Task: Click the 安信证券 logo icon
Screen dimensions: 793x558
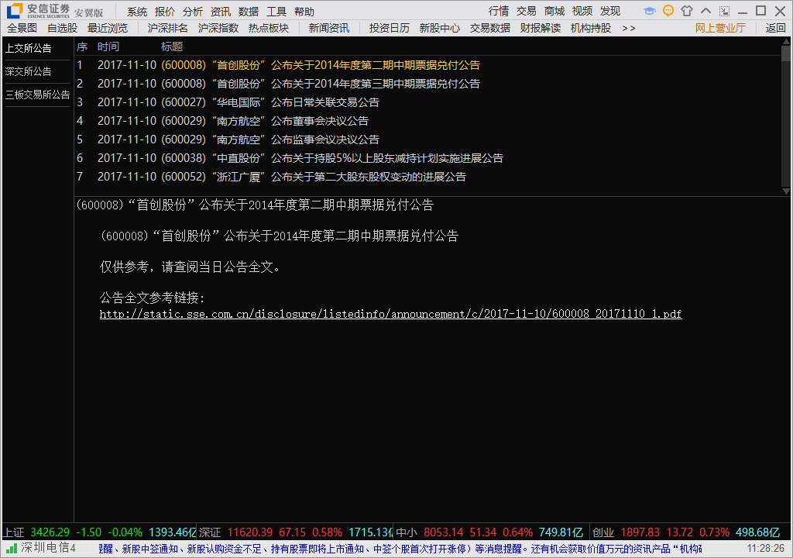Action: tap(14, 11)
